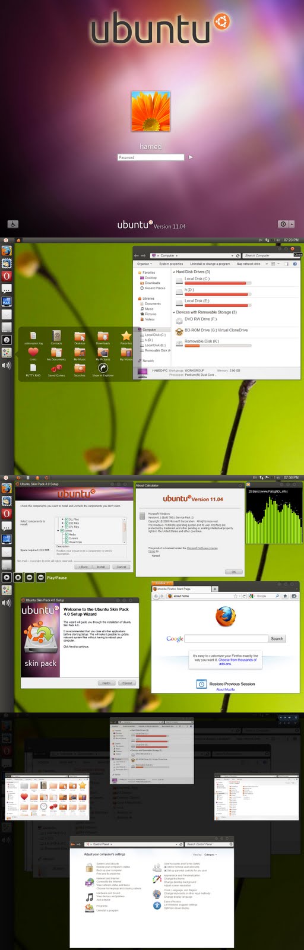Open the Saved Games icon in the stack

point(56,368)
